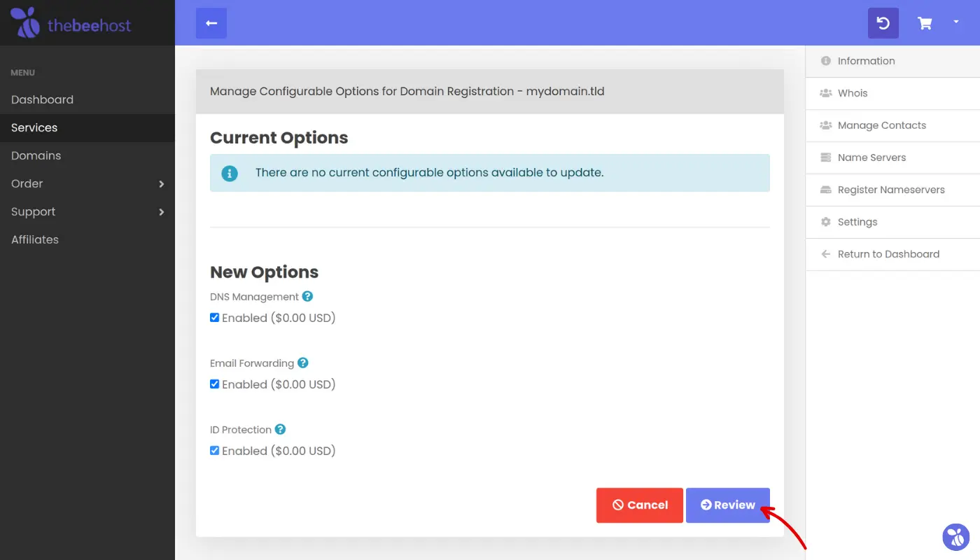Click the DNS Management help icon
This screenshot has height=560, width=980.
(307, 297)
